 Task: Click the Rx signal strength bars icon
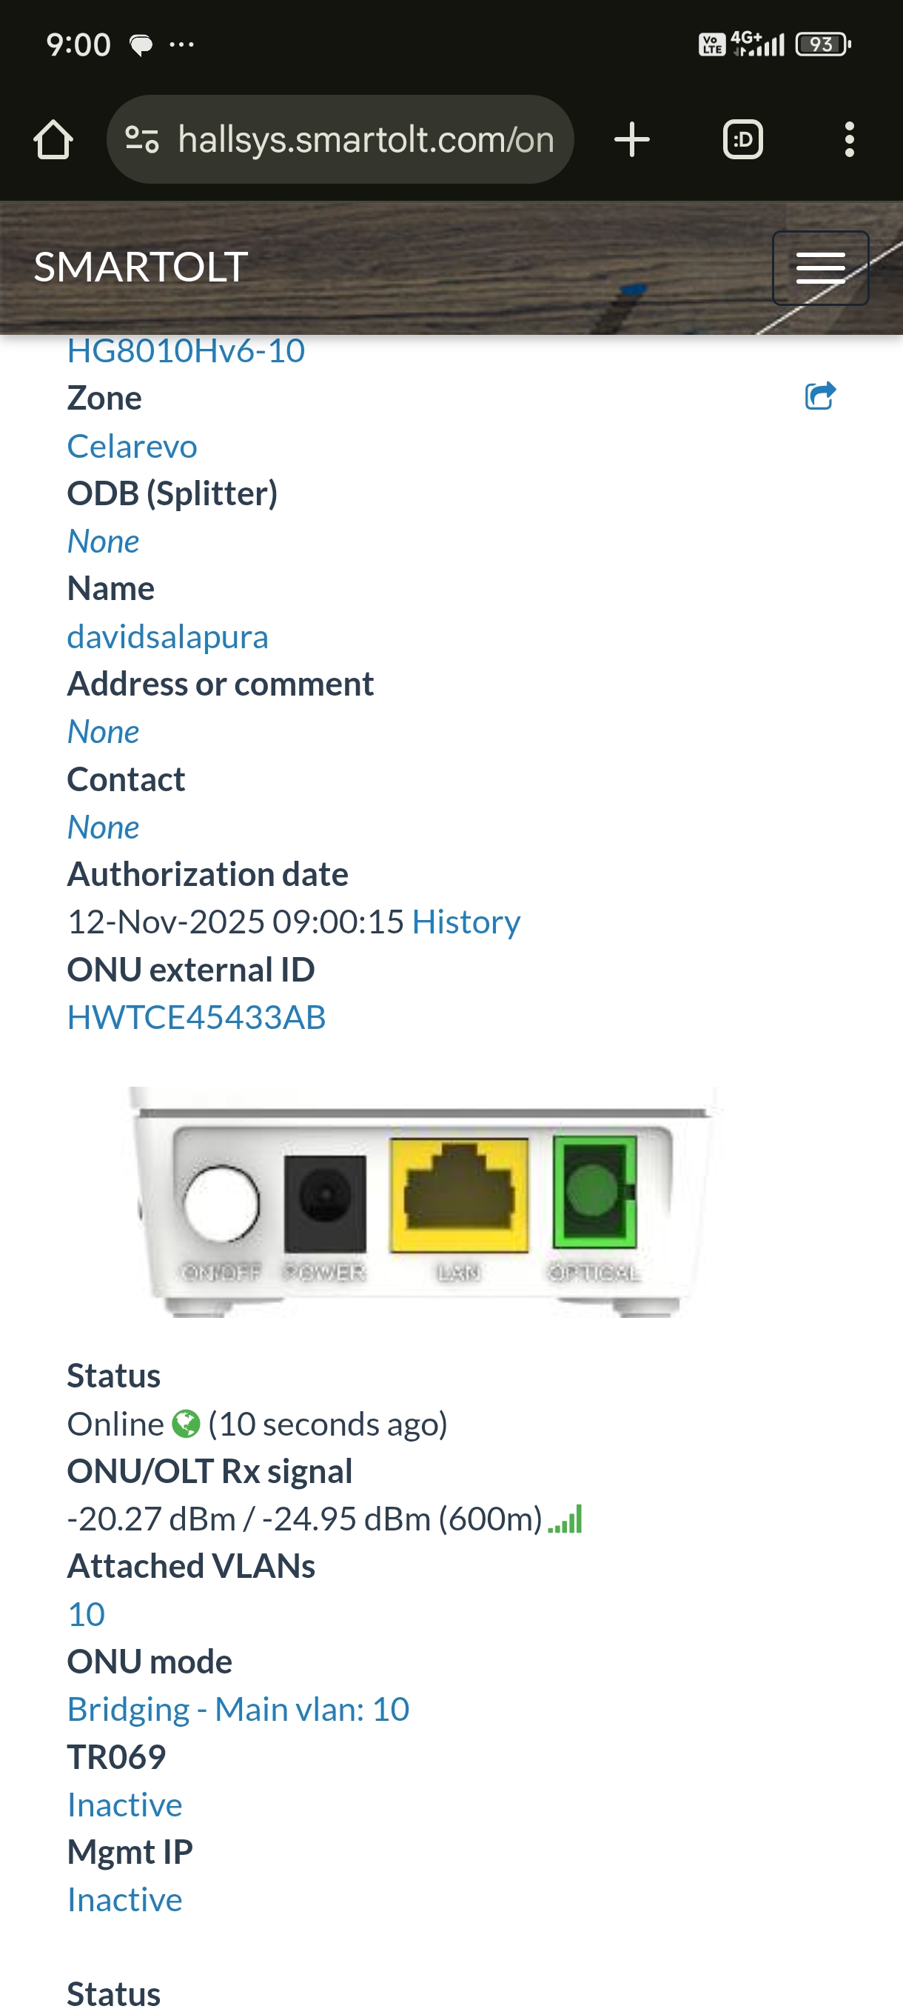tap(565, 1519)
